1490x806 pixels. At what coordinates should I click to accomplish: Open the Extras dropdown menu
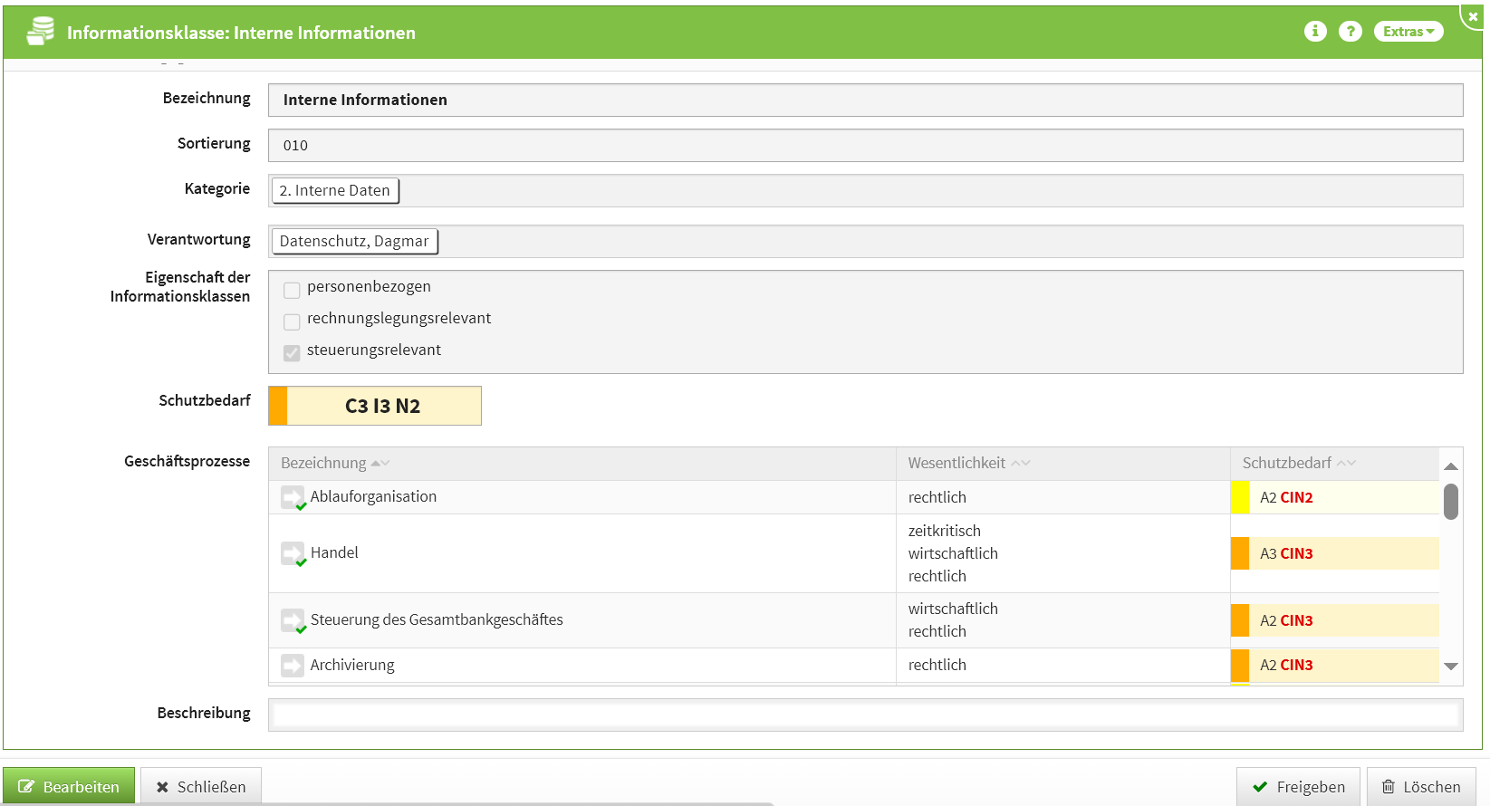pyautogui.click(x=1408, y=32)
